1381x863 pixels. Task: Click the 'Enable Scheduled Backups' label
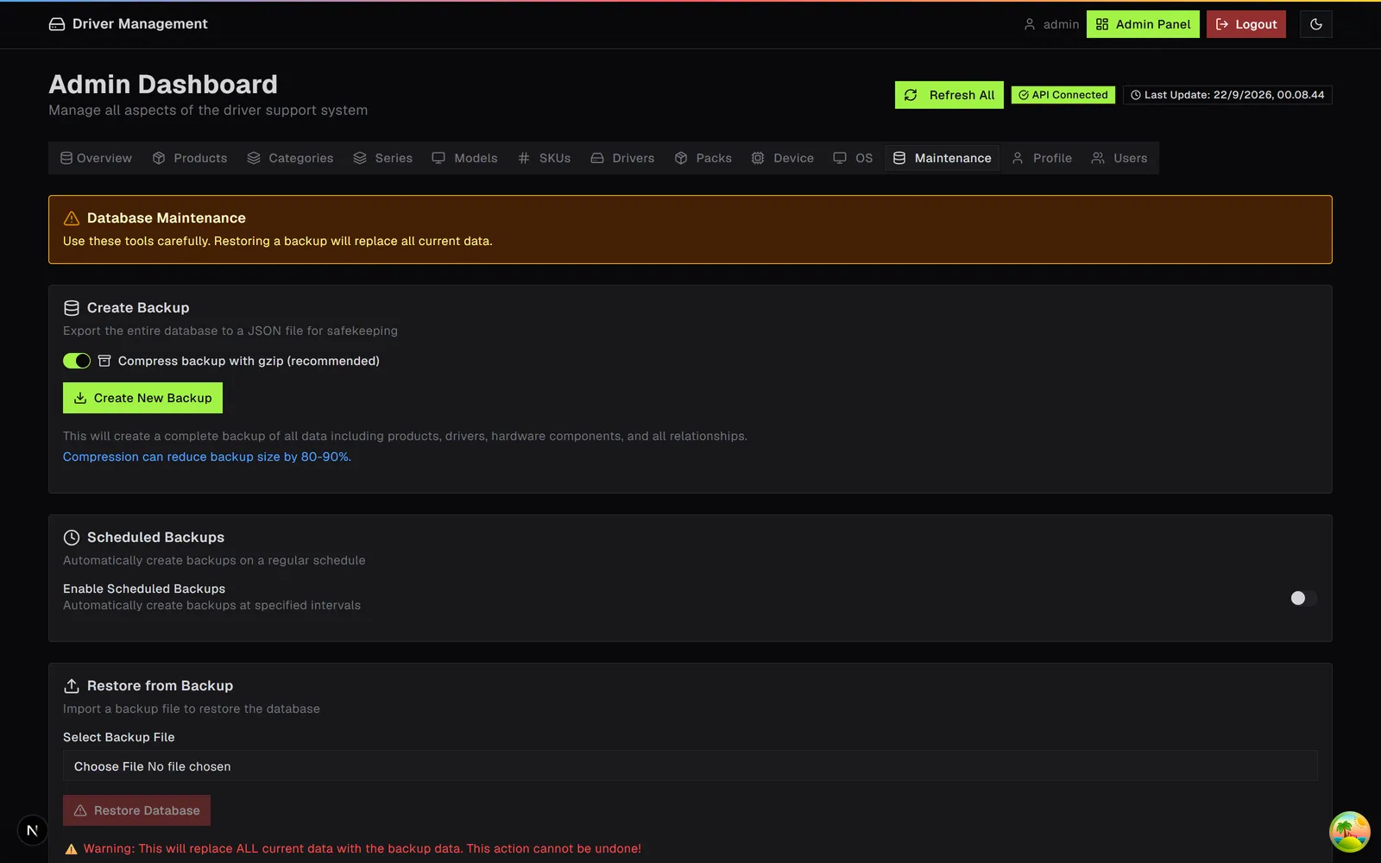coord(144,589)
